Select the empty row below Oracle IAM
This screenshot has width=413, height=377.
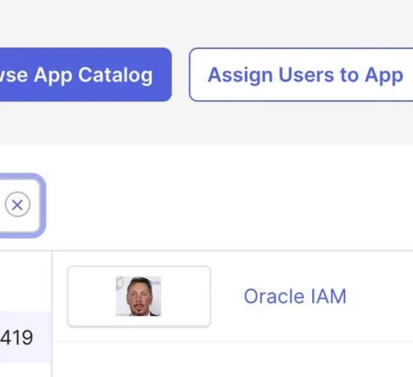(x=233, y=359)
